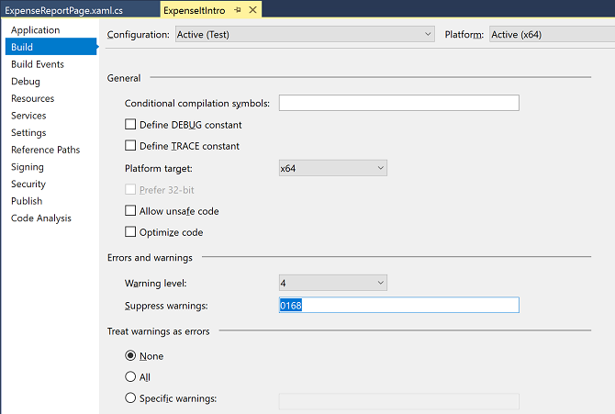Select None under Treat warnings as errors
Image resolution: width=615 pixels, height=414 pixels.
(x=130, y=355)
